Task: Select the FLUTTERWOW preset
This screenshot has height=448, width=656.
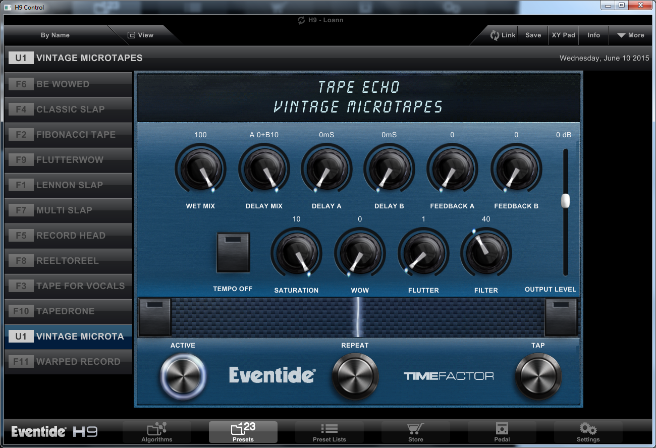Action: 68,160
